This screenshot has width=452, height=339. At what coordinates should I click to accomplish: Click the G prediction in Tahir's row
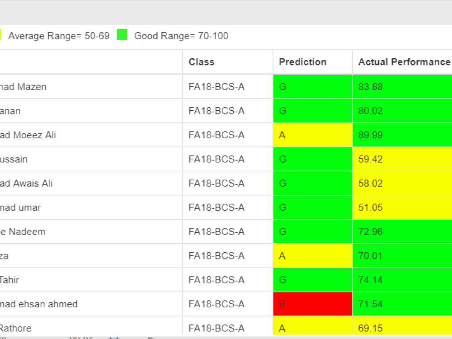312,280
